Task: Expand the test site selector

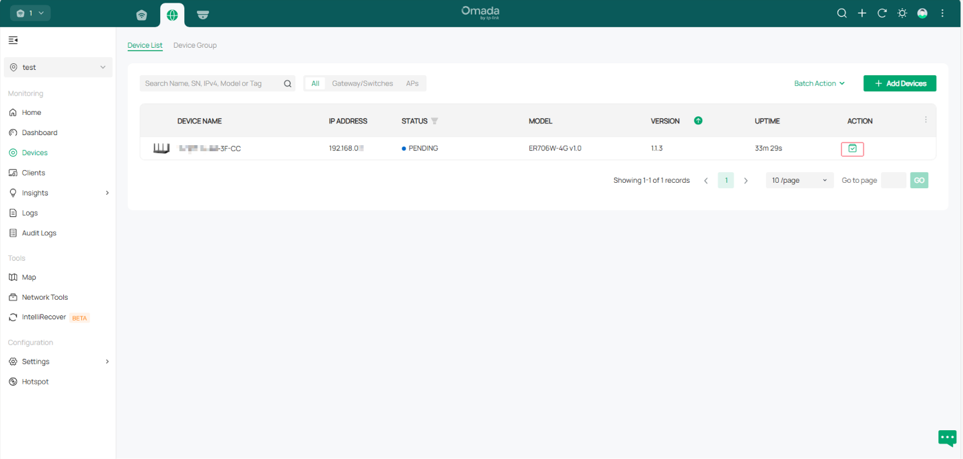Action: point(58,67)
